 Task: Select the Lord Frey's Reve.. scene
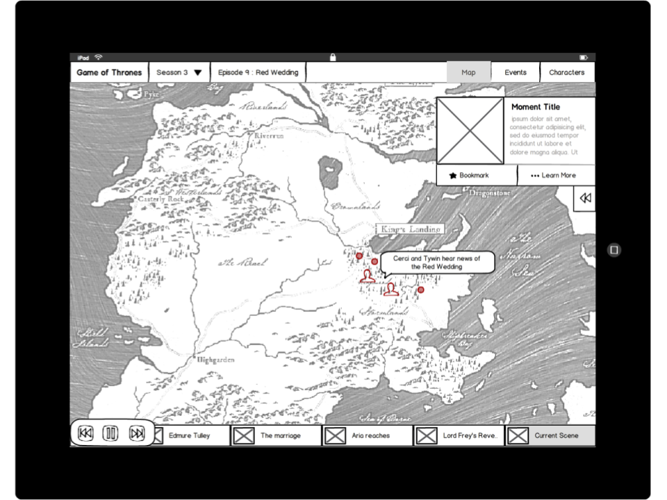tap(459, 436)
